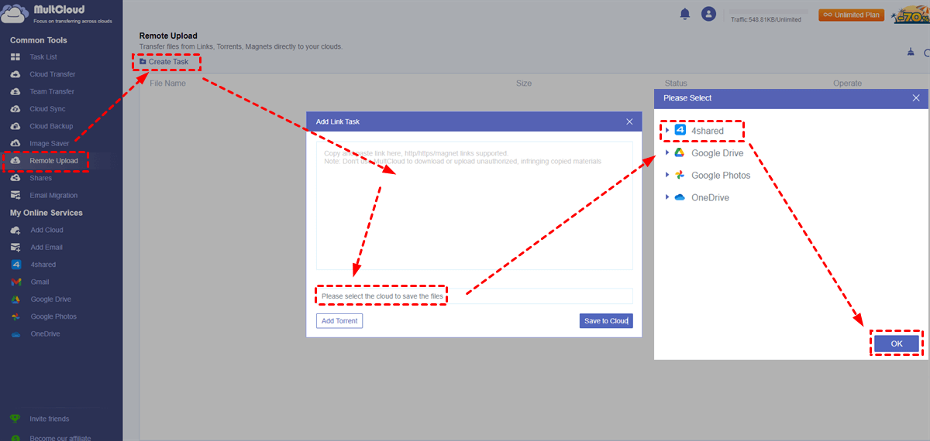The height and width of the screenshot is (441, 930).
Task: Open Gmail account label in sidebar
Action: pyautogui.click(x=40, y=282)
